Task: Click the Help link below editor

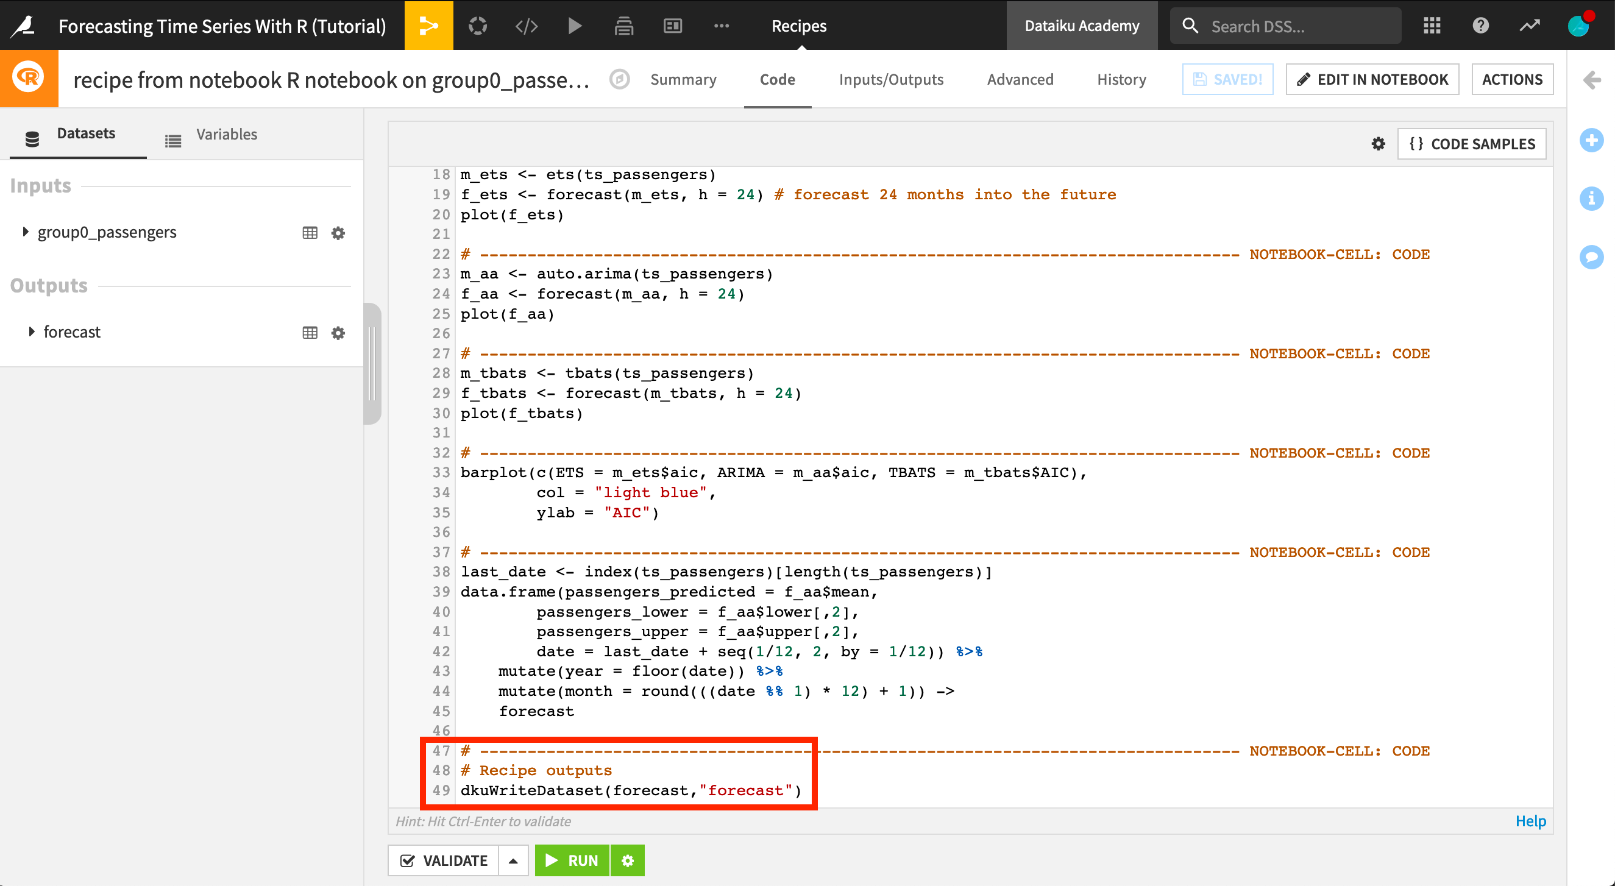Action: (x=1530, y=821)
